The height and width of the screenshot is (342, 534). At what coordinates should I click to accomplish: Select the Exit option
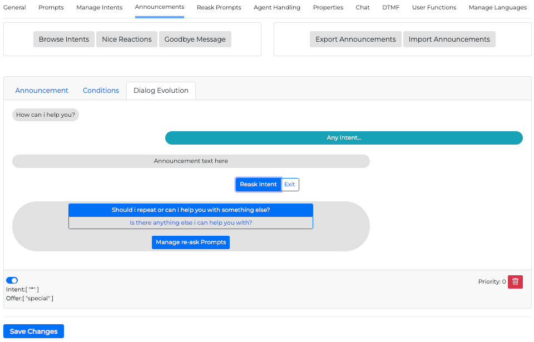pyautogui.click(x=290, y=185)
